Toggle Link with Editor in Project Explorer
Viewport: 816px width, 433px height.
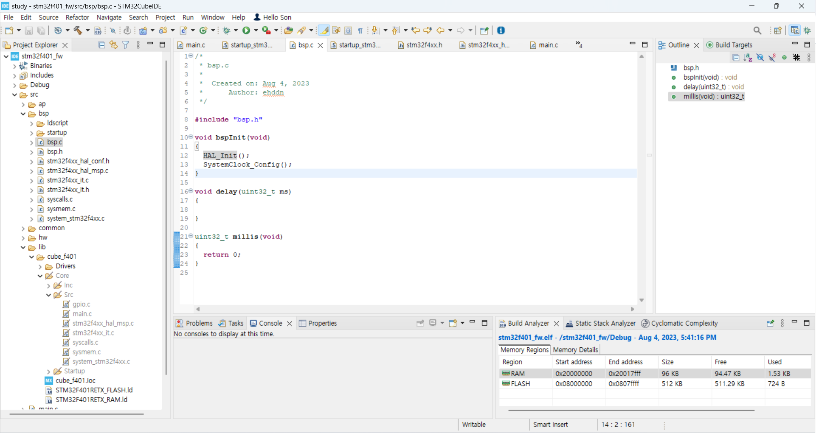tap(113, 45)
